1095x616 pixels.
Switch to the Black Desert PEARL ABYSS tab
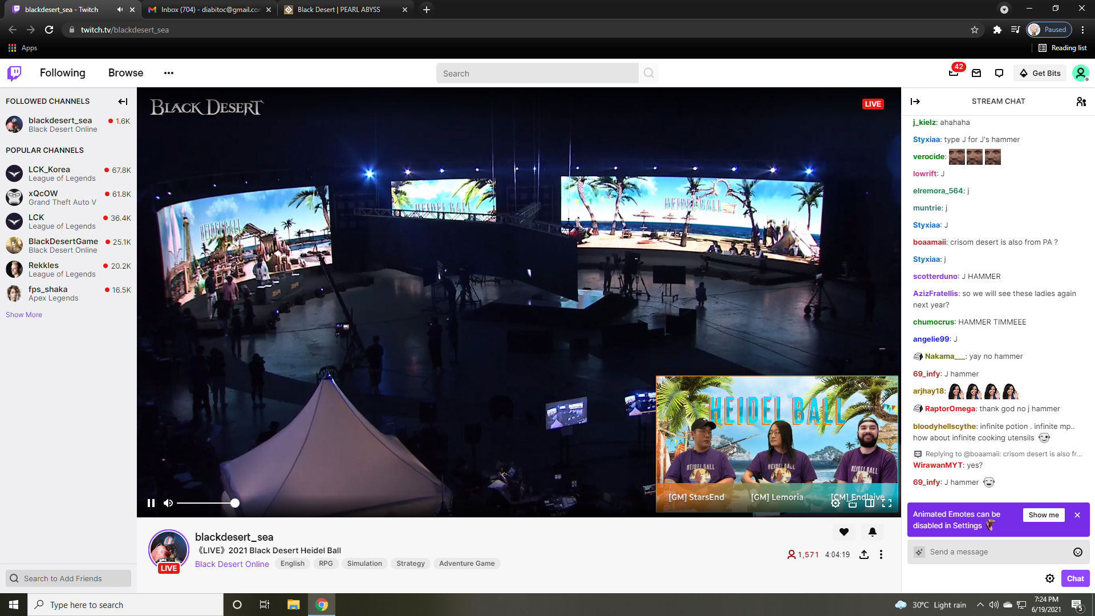[339, 10]
